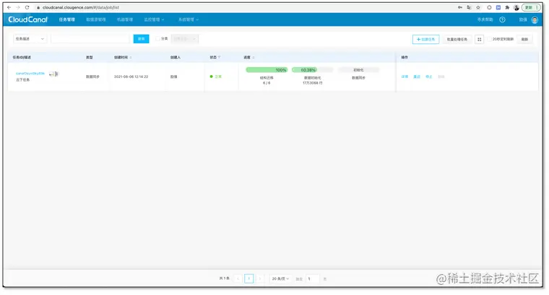This screenshot has height=295, width=549.
Task: Click the 批量处理任务 button
Action: click(x=457, y=40)
